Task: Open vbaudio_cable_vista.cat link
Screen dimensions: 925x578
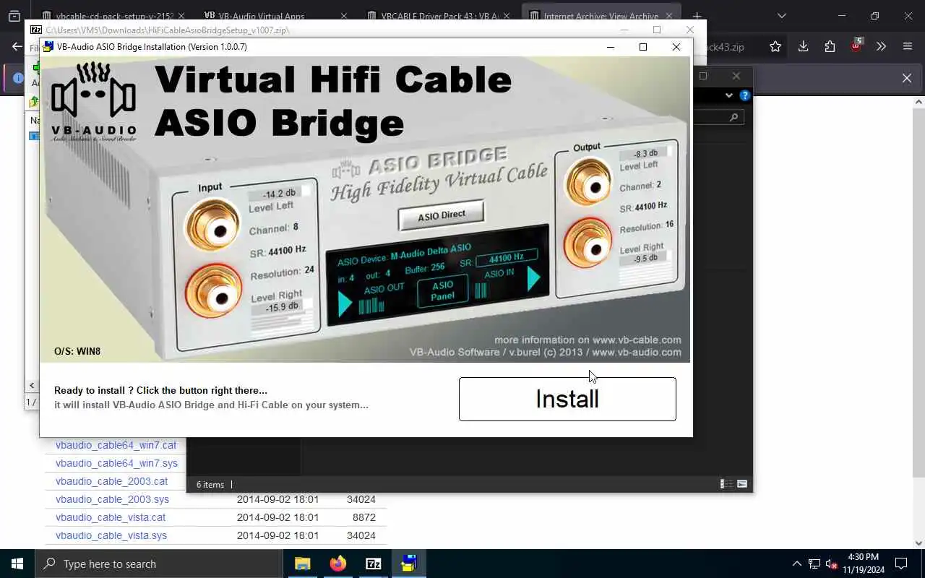Action: click(x=111, y=517)
